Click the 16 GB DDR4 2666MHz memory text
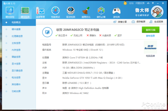Viewport: 168px width, 111px height. coord(79,68)
